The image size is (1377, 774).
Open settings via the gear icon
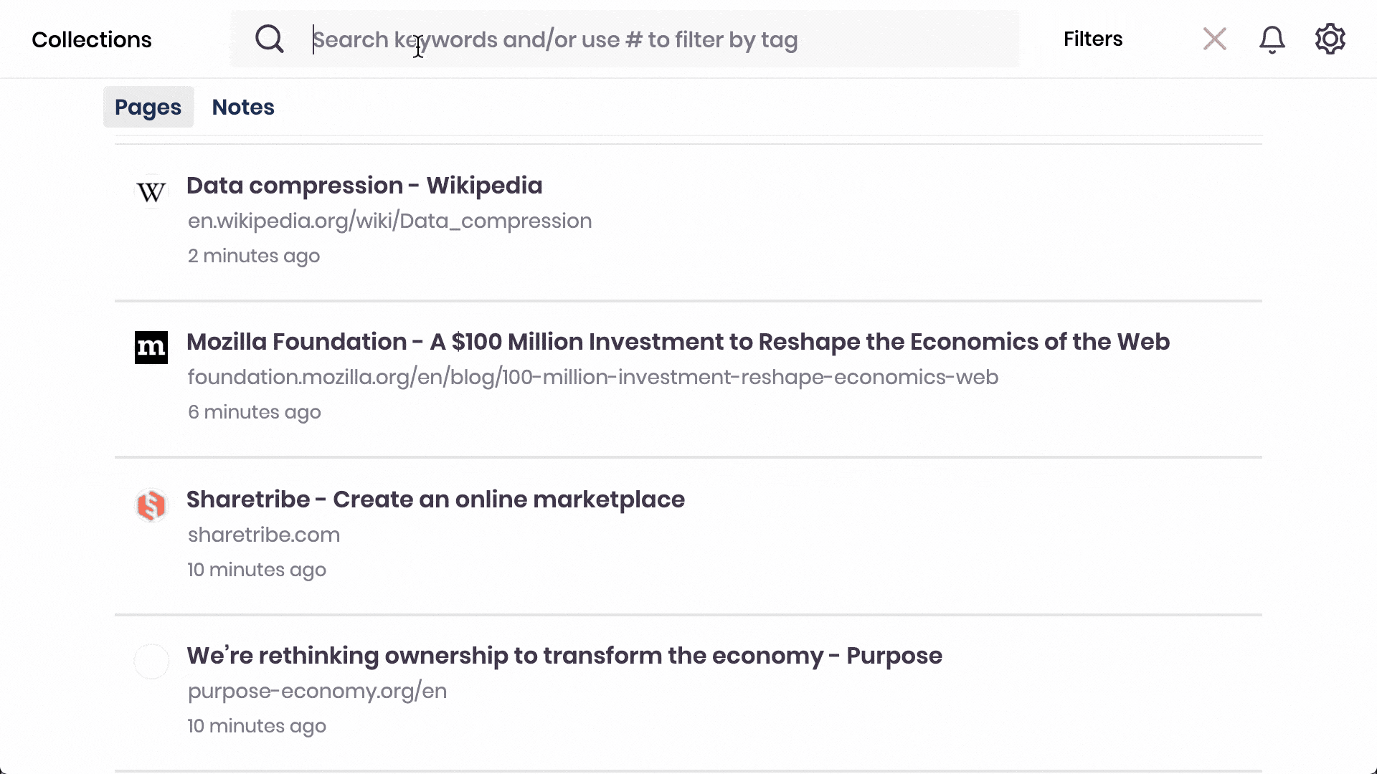tap(1330, 39)
